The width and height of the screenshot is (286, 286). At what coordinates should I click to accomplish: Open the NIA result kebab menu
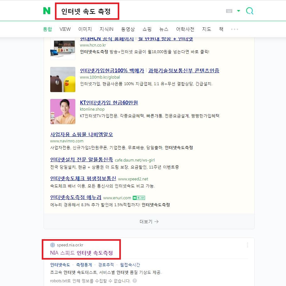point(247,245)
